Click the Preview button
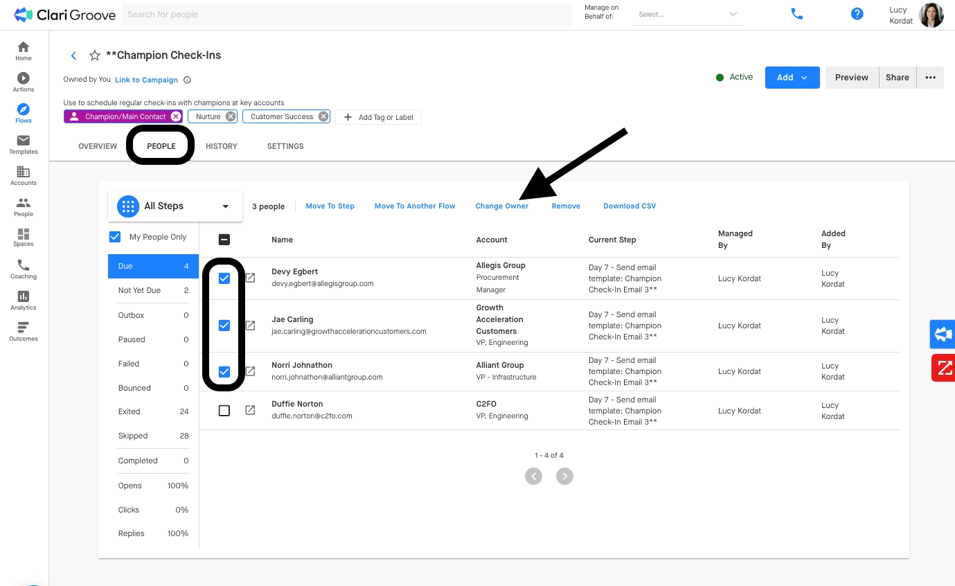Screen dimensions: 955x586 [x=852, y=78]
